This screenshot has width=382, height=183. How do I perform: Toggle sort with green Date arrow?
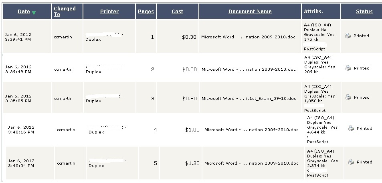coord(34,12)
